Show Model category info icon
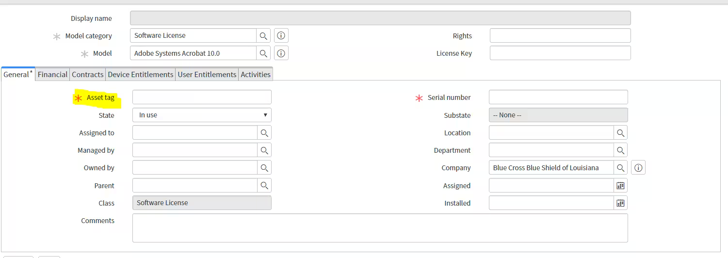728x258 pixels. pos(281,36)
